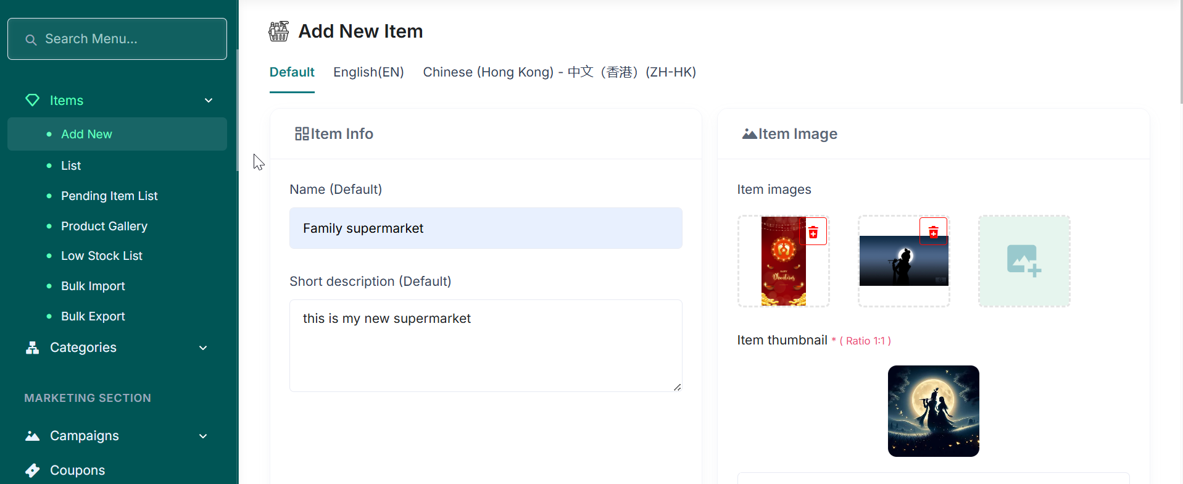Expand the Campaigns submenu chevron
1183x484 pixels.
tap(203, 436)
